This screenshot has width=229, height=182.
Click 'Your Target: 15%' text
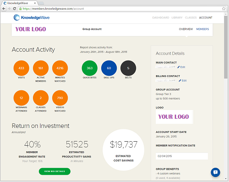pyautogui.click(x=33, y=161)
